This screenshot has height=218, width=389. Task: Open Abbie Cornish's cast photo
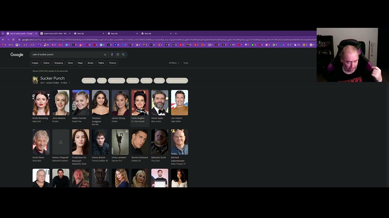[x=81, y=103]
